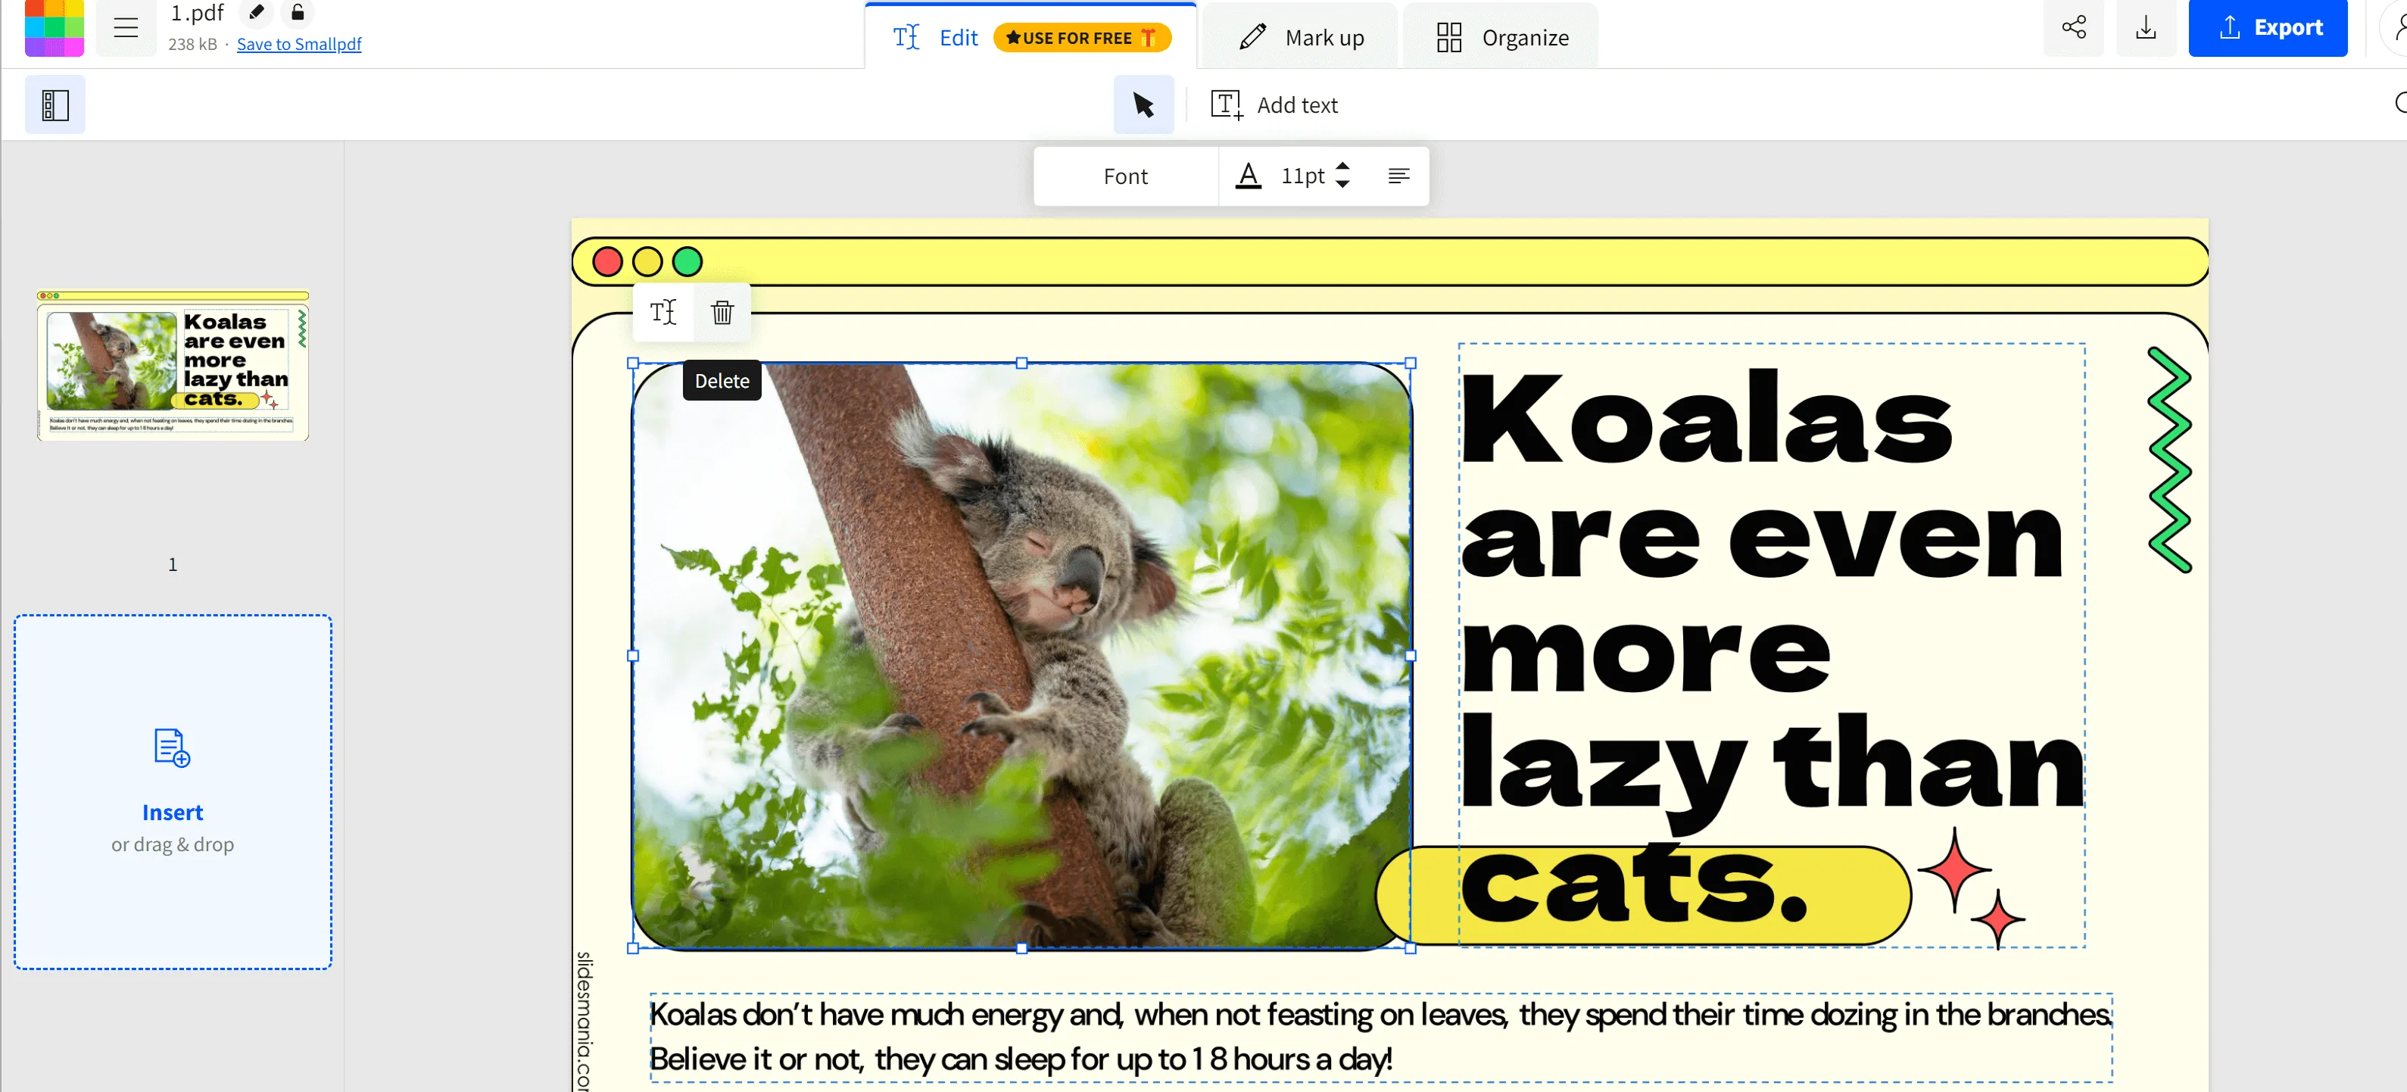Click the Smallpdf colorful logo
The width and height of the screenshot is (2407, 1092).
(x=55, y=27)
